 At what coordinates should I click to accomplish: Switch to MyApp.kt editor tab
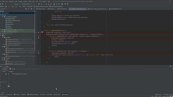(x=51, y=9)
